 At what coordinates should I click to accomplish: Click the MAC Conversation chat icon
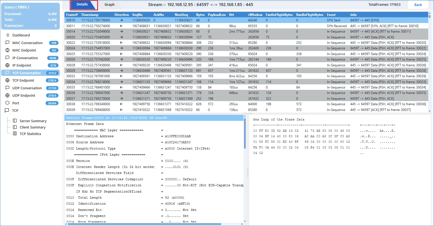click(7, 43)
